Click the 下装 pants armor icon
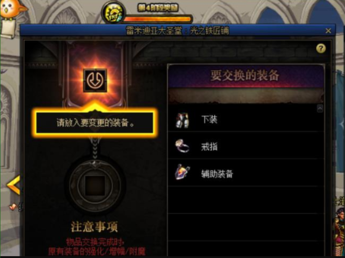 tap(182, 120)
